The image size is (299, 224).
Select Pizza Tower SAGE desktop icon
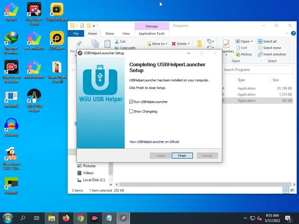pyautogui.click(x=11, y=158)
